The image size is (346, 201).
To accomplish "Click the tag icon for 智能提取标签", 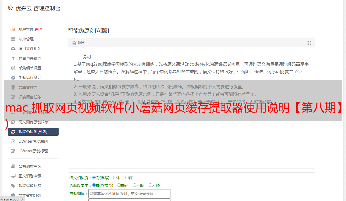I will coord(13,186).
